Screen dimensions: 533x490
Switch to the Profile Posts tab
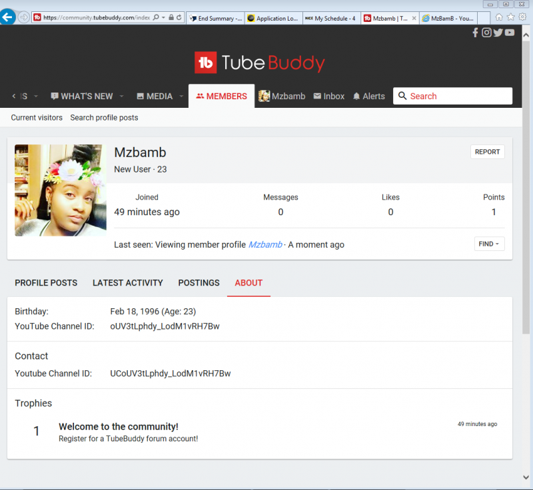(x=46, y=283)
